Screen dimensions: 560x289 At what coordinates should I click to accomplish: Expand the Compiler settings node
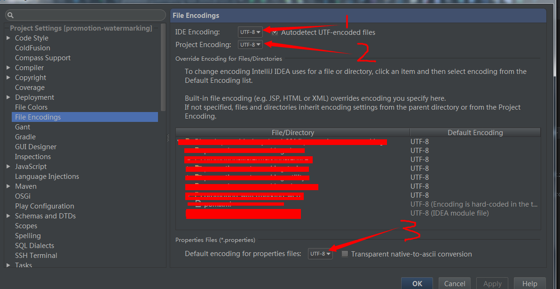point(8,68)
